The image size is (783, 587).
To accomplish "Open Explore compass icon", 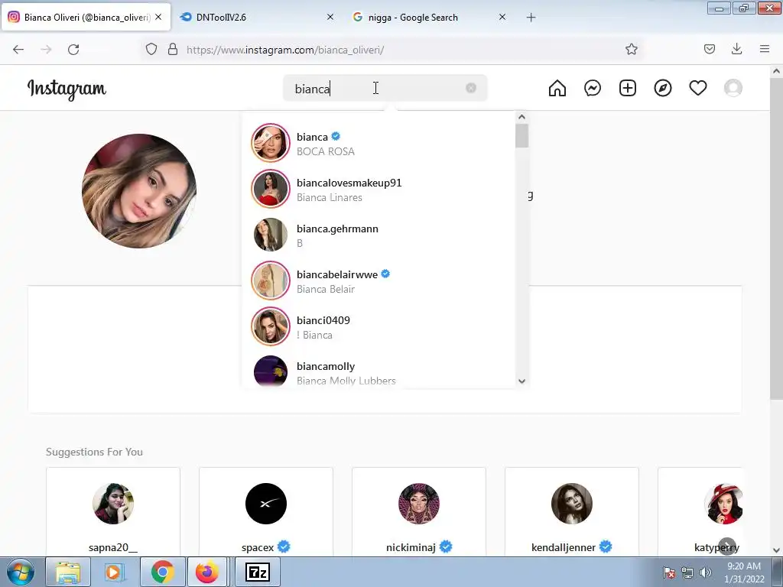I will click(x=663, y=89).
